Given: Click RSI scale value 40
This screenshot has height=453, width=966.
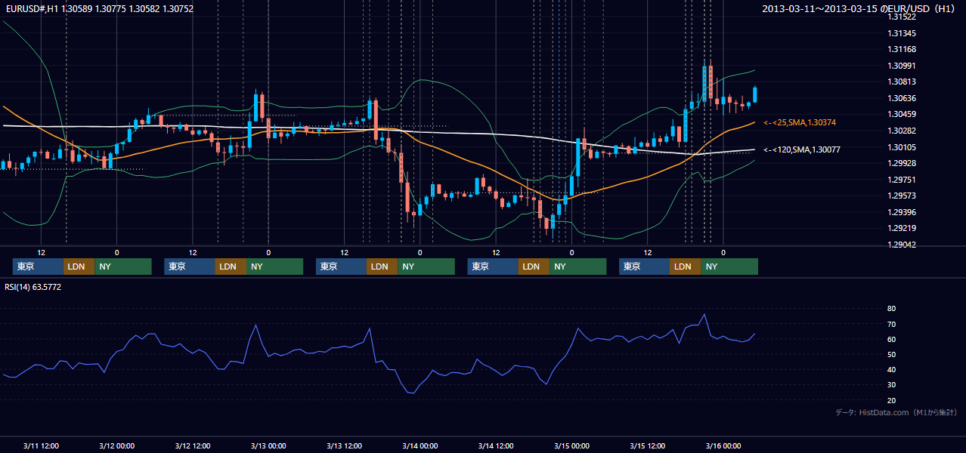Looking at the screenshot, I should pyautogui.click(x=892, y=369).
